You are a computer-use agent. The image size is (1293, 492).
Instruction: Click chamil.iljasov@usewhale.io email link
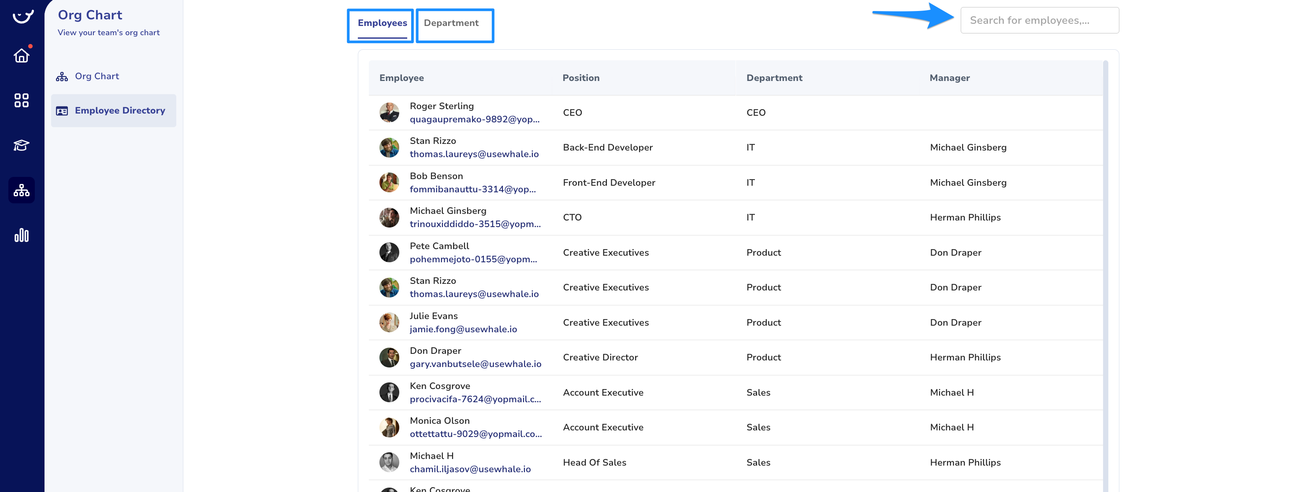tap(470, 469)
